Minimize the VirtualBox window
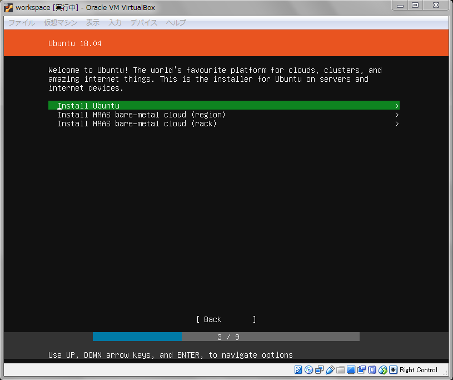 tap(400, 6)
